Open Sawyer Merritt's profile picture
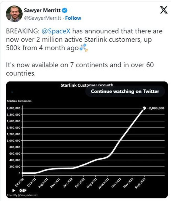 [14, 14]
